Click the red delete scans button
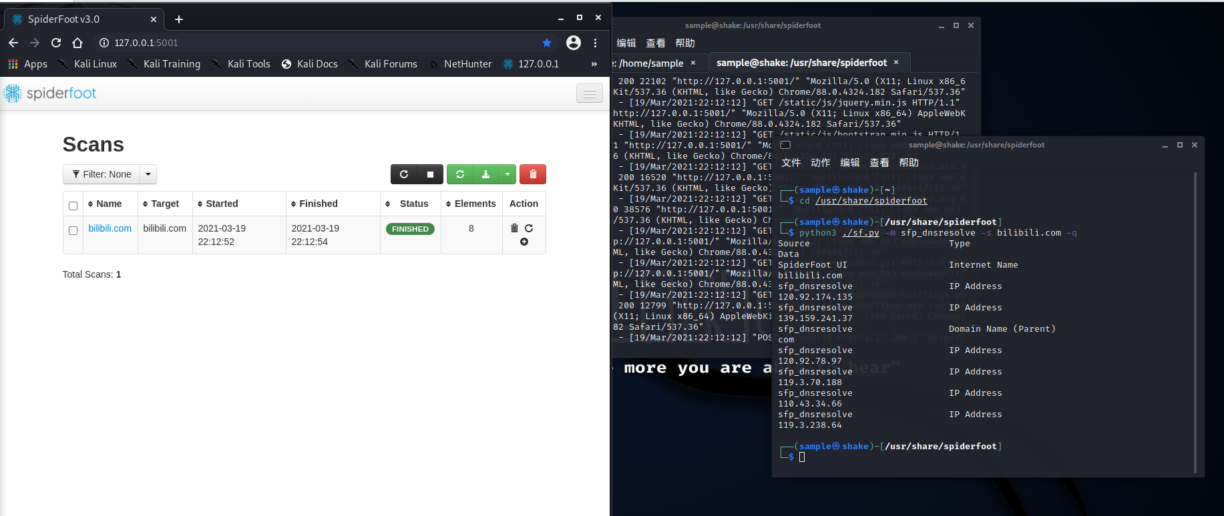This screenshot has height=516, width=1224. pos(533,174)
